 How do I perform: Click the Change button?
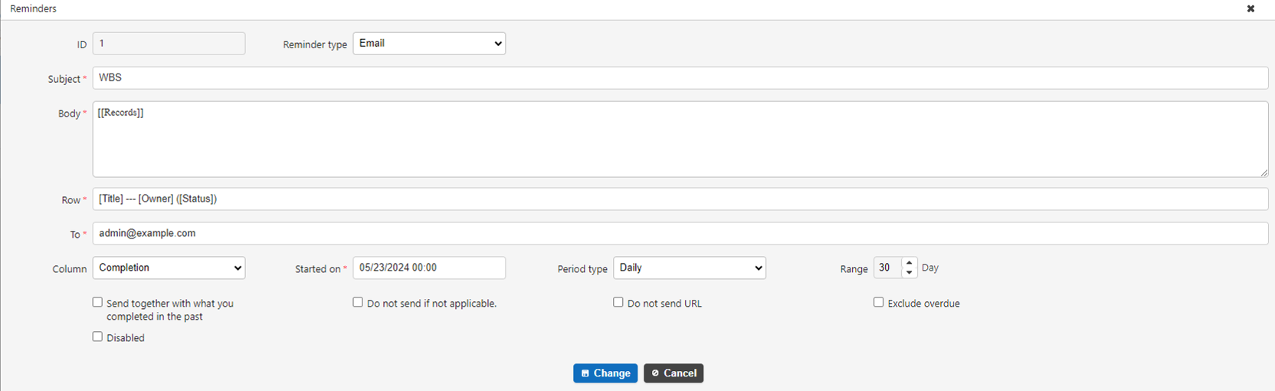605,373
